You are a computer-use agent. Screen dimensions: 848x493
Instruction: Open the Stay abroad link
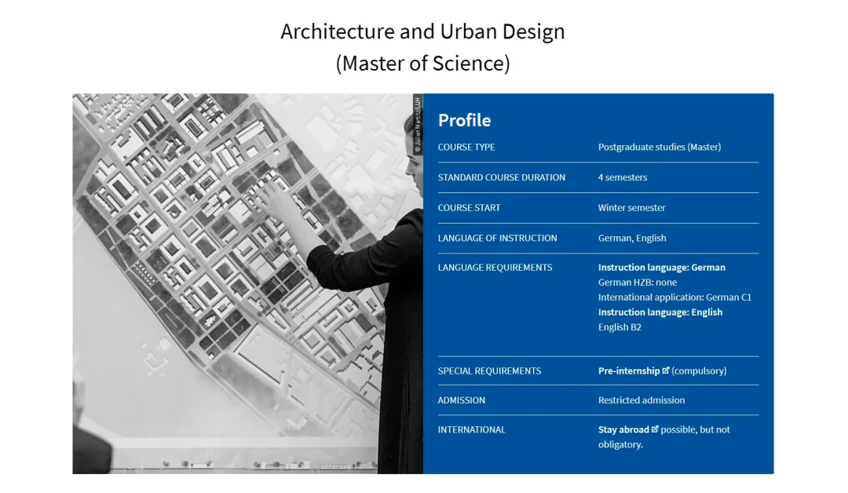coord(623,429)
